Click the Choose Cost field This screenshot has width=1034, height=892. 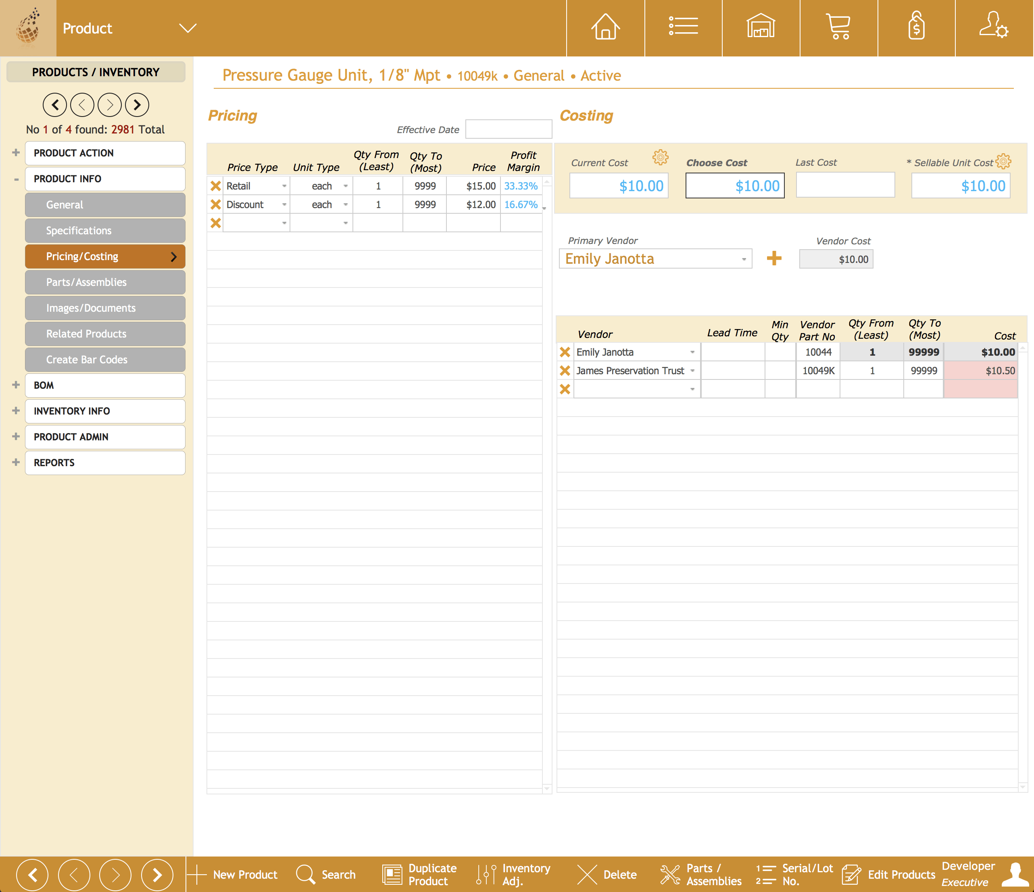[x=735, y=185]
